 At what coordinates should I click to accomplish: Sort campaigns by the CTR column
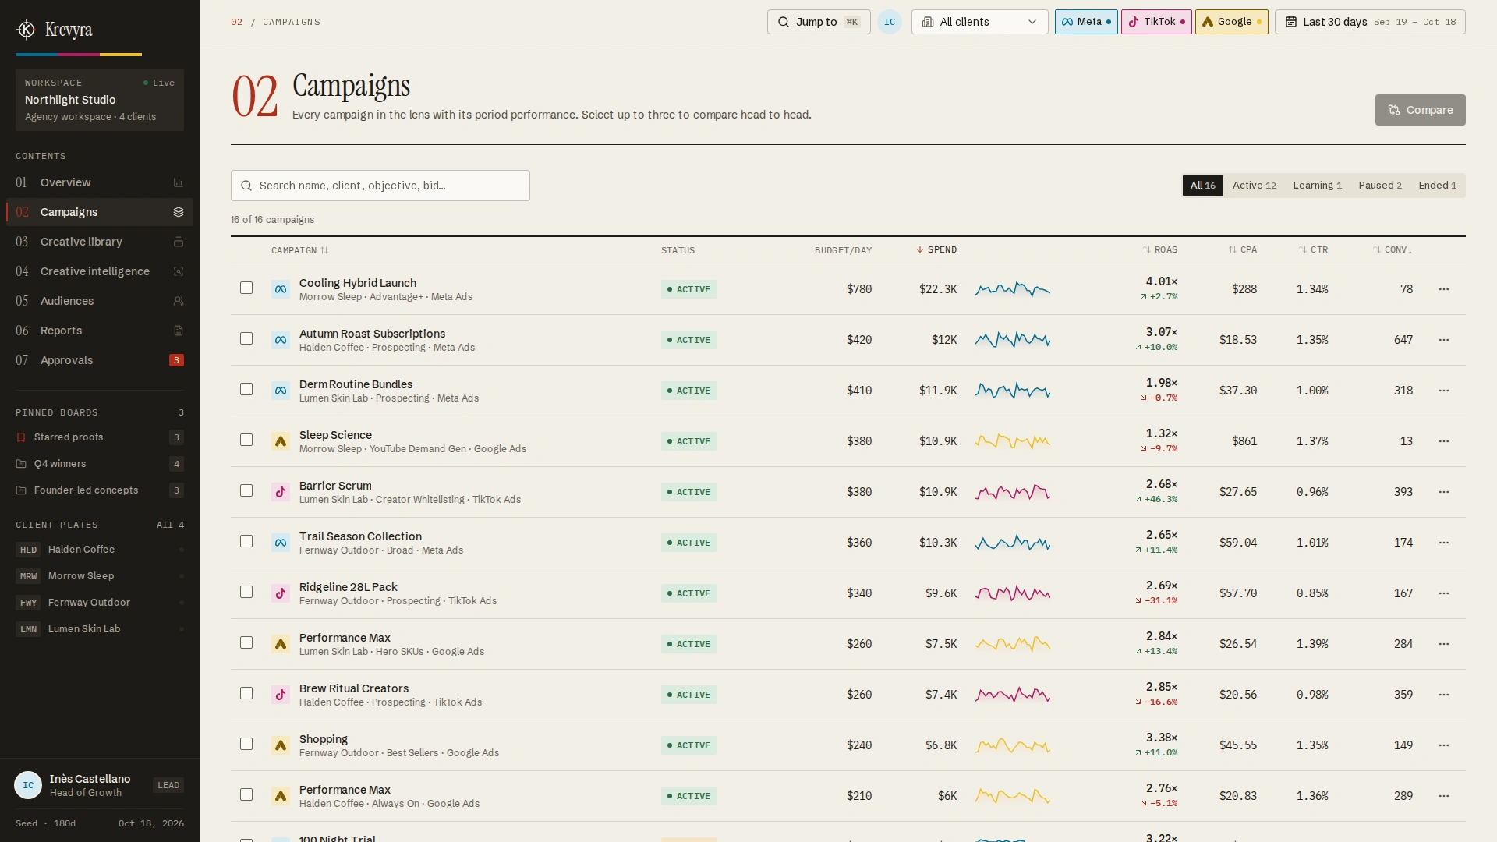point(1313,249)
